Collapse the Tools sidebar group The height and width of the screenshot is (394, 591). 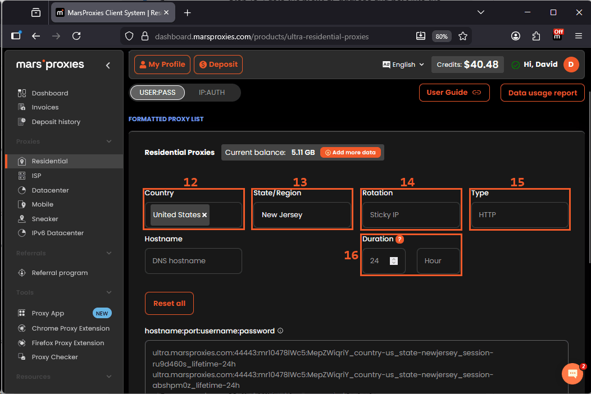click(x=109, y=292)
